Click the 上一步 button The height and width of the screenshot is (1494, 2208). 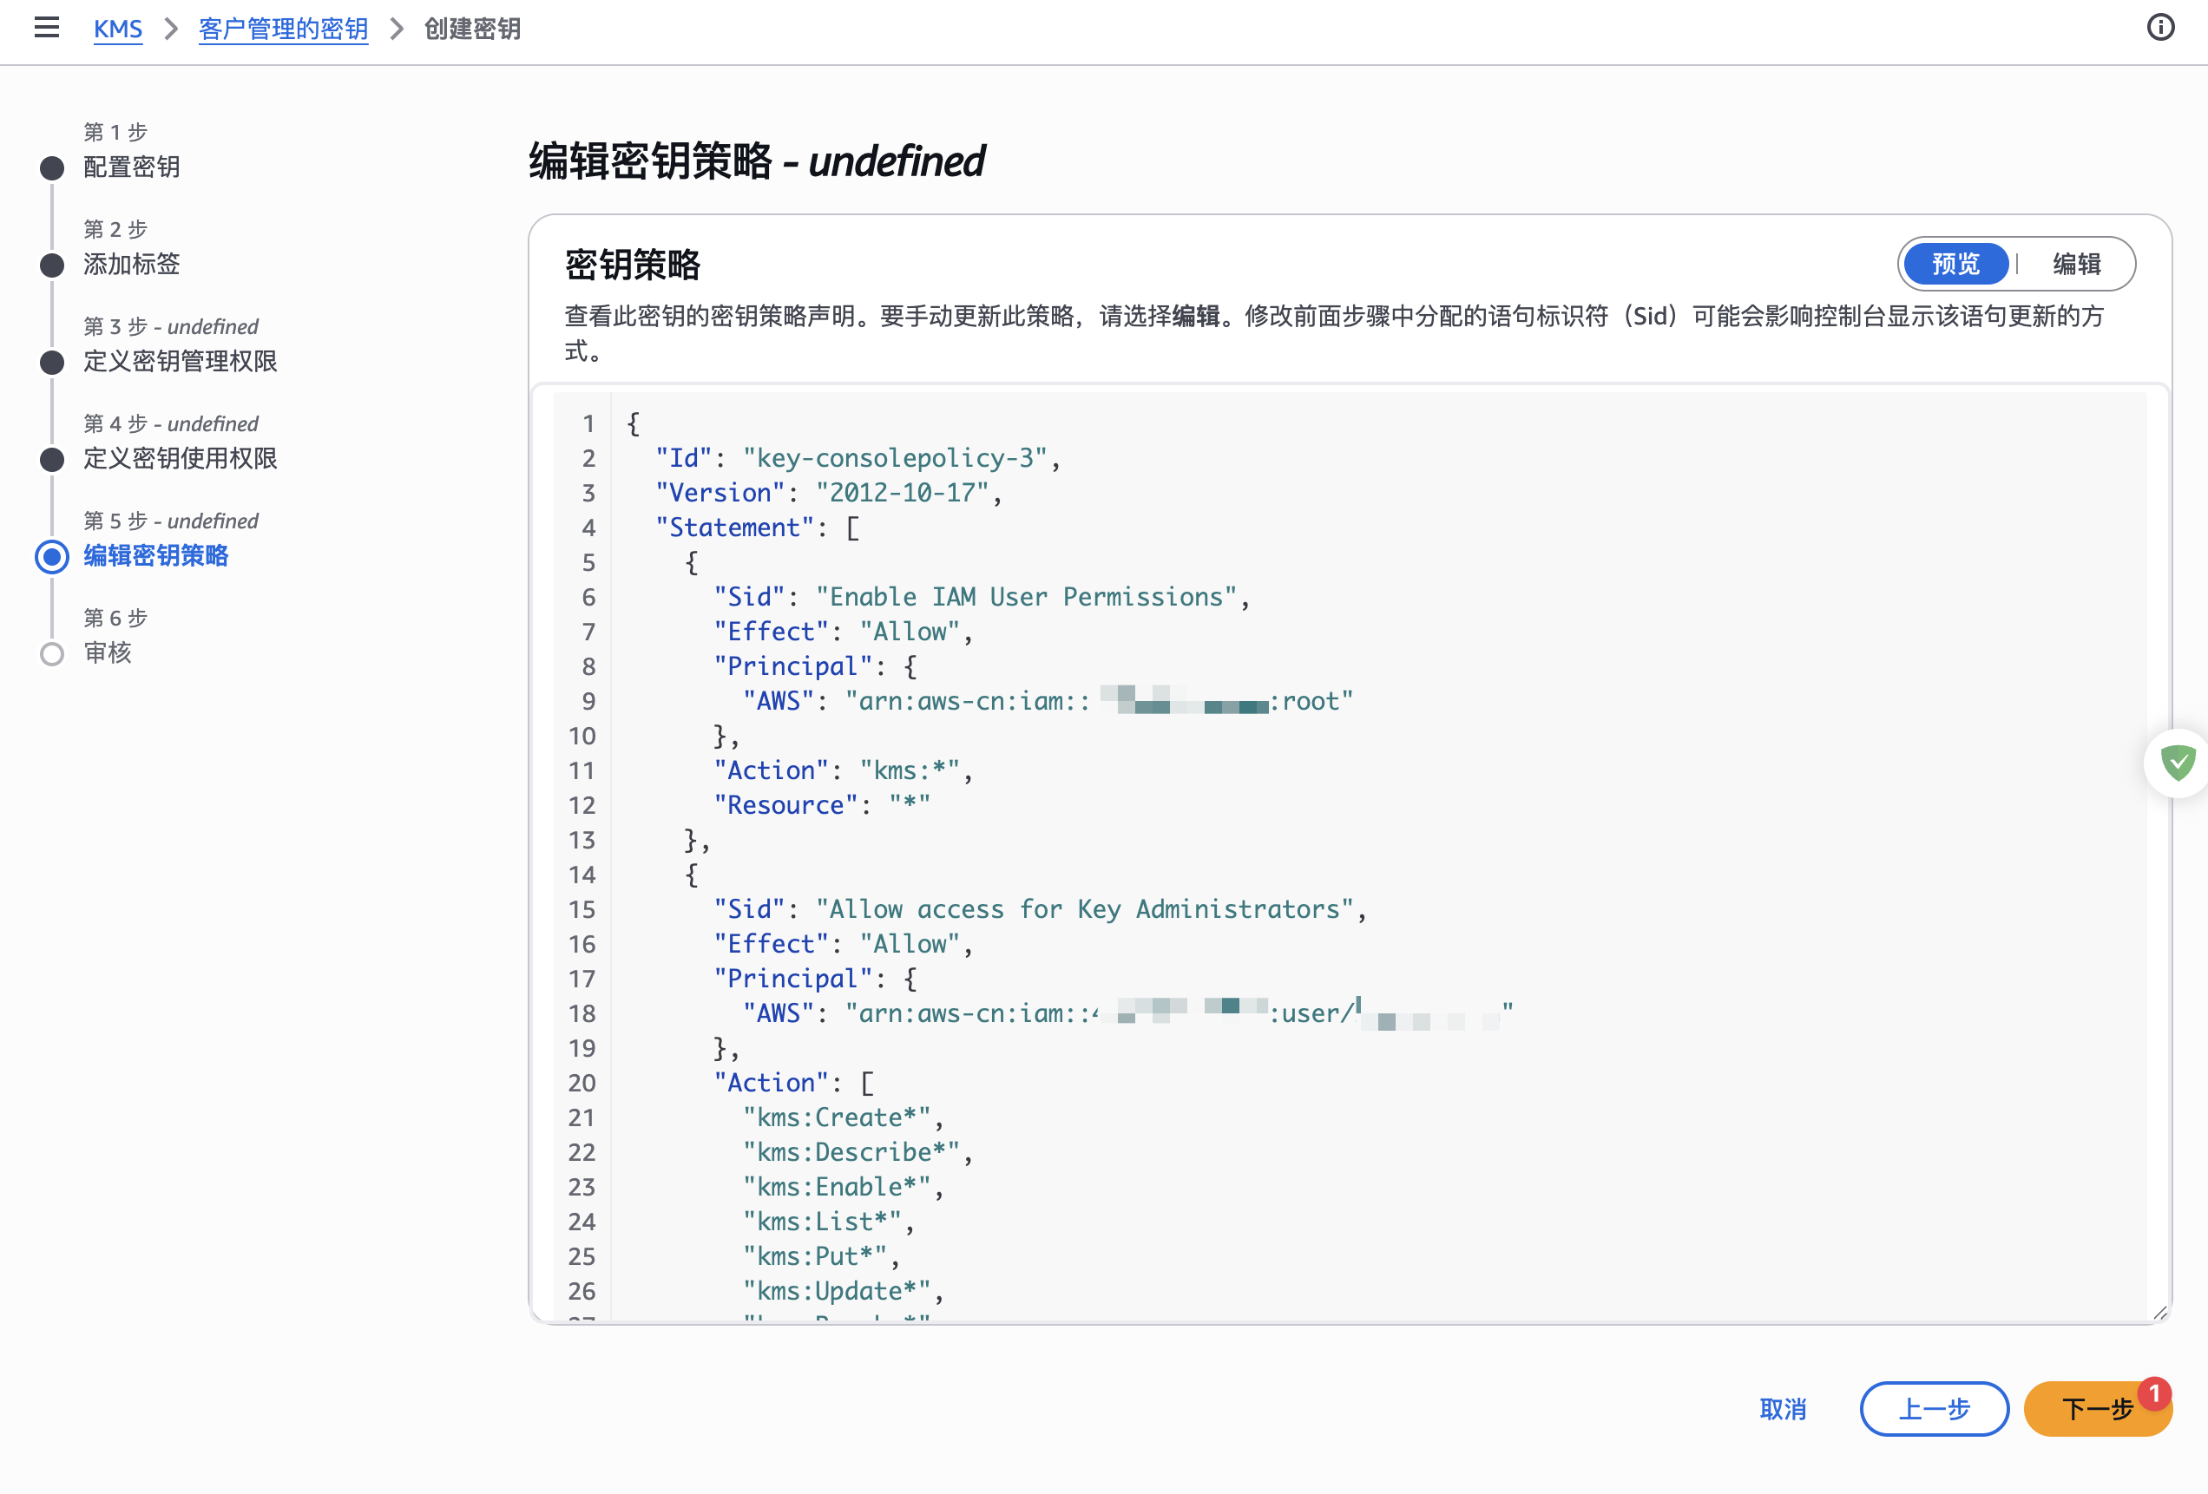pyautogui.click(x=1935, y=1408)
